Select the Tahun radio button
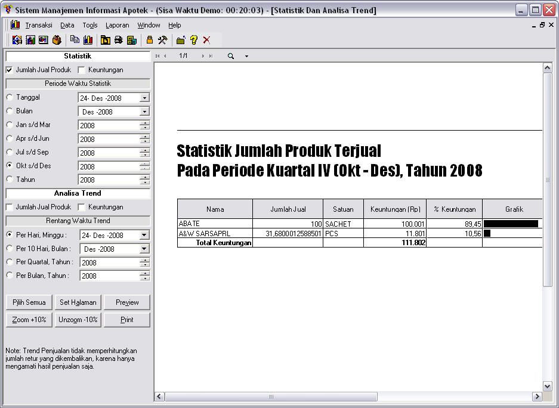Viewport: 559px width, 408px height. (x=10, y=179)
